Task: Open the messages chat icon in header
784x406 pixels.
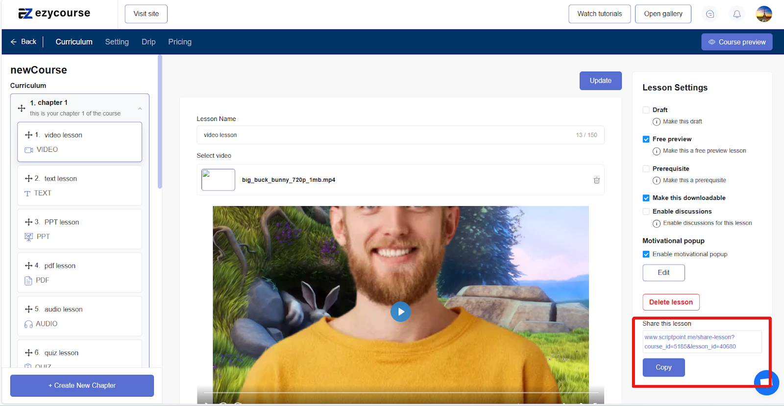Action: coord(710,14)
